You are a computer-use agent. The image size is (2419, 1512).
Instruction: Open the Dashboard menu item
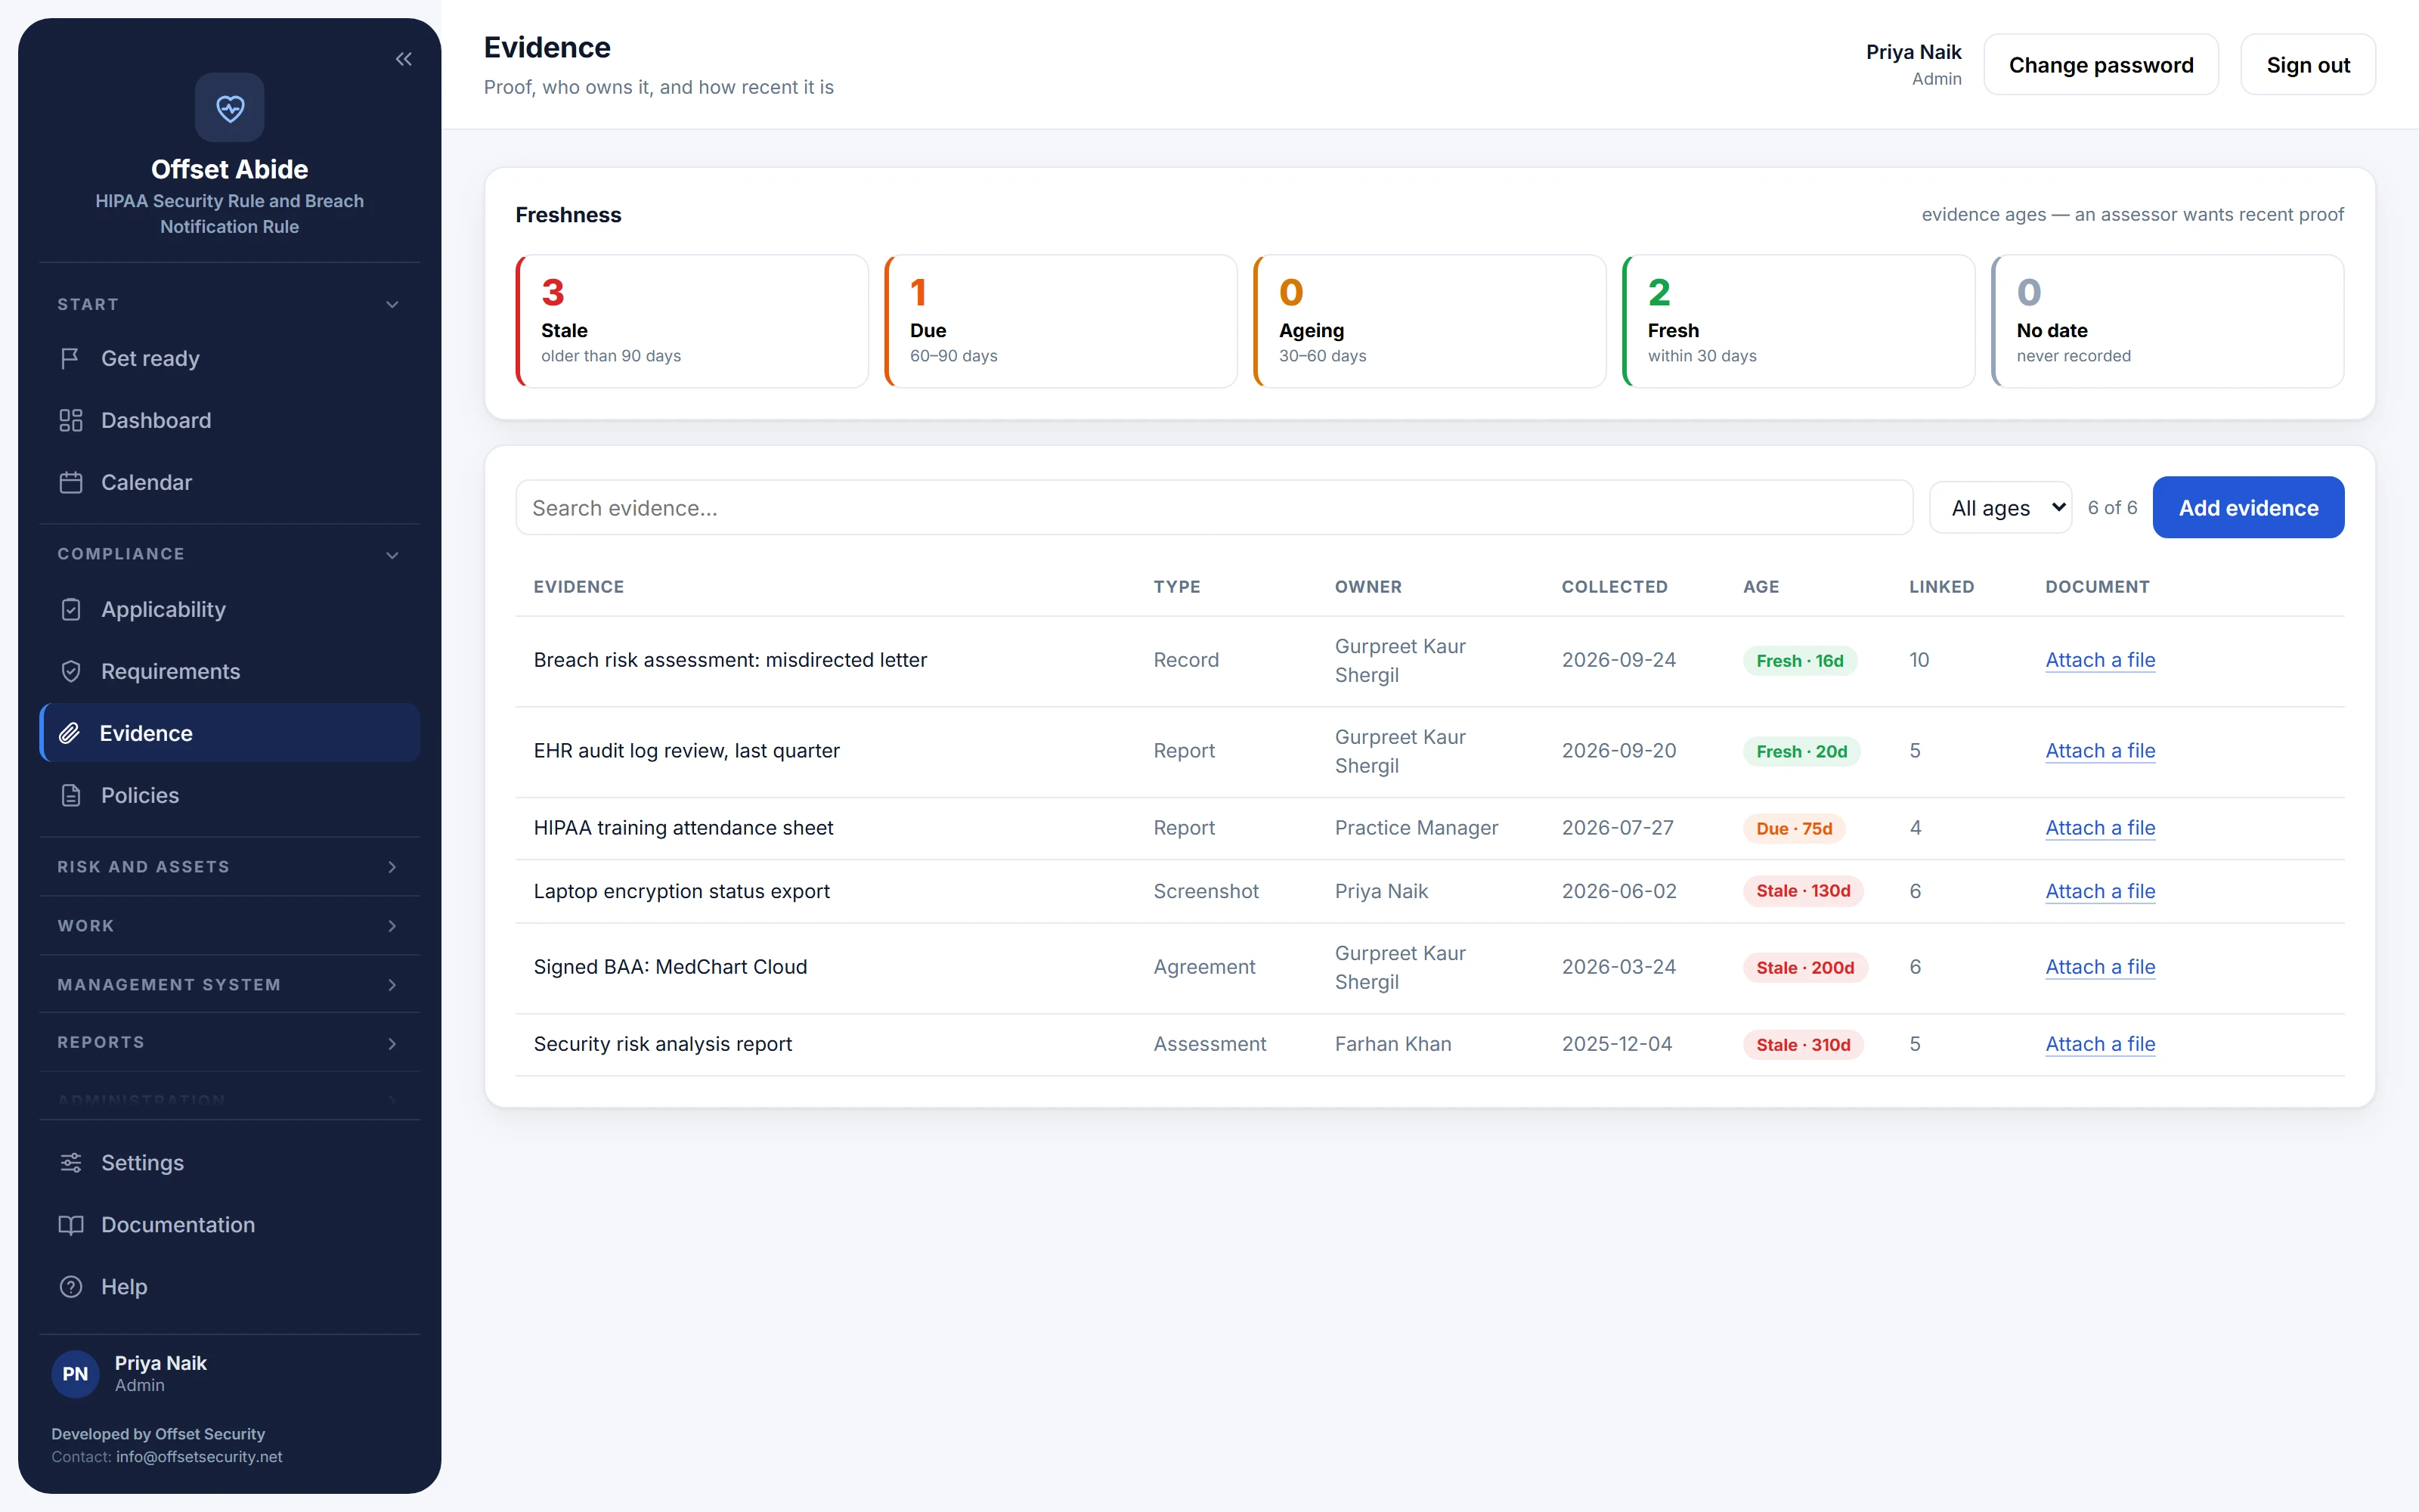click(229, 420)
